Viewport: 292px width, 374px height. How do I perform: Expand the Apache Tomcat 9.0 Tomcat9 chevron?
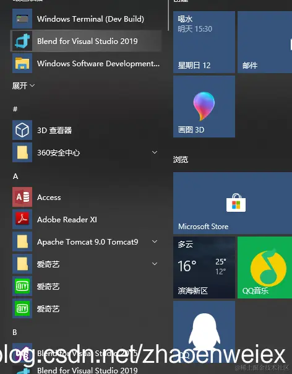155,241
